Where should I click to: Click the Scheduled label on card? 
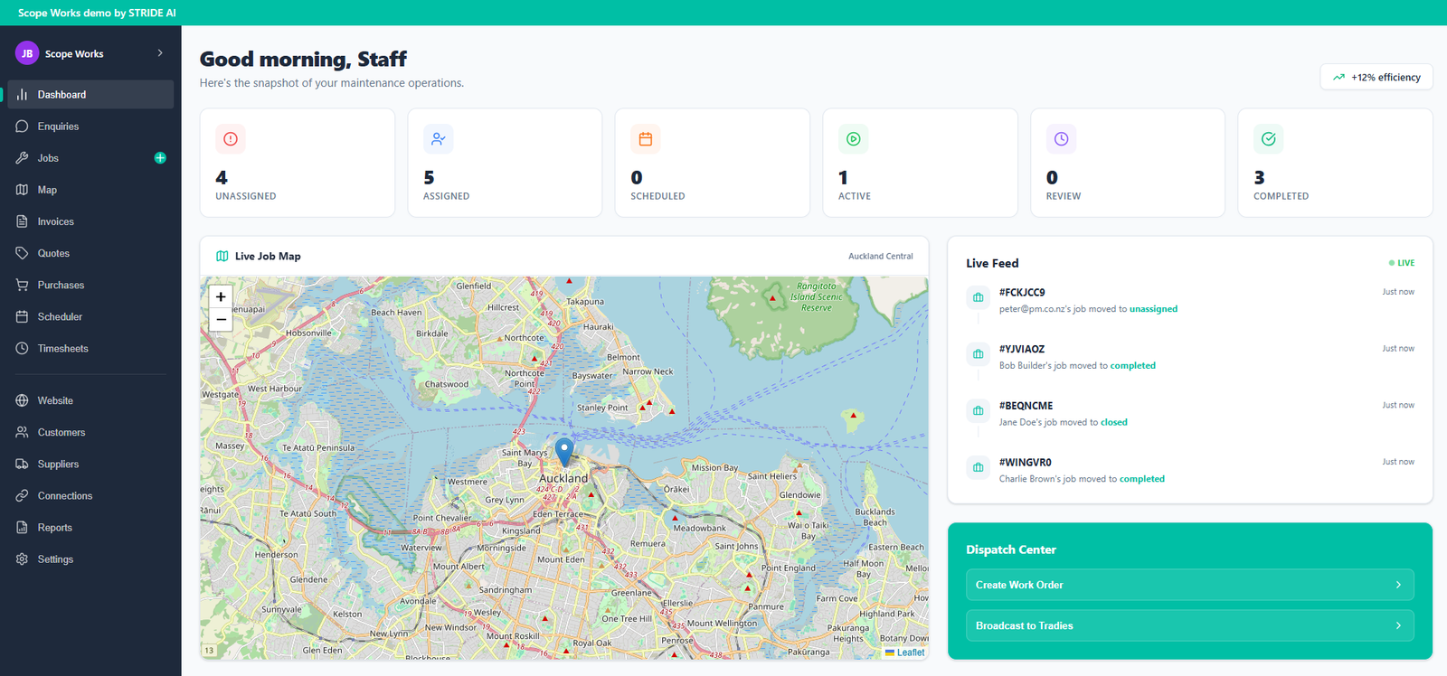[657, 196]
